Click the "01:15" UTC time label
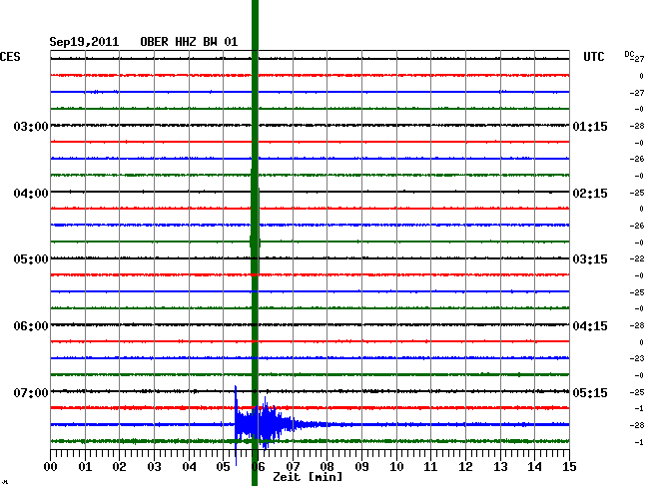The image size is (649, 493). click(x=590, y=126)
